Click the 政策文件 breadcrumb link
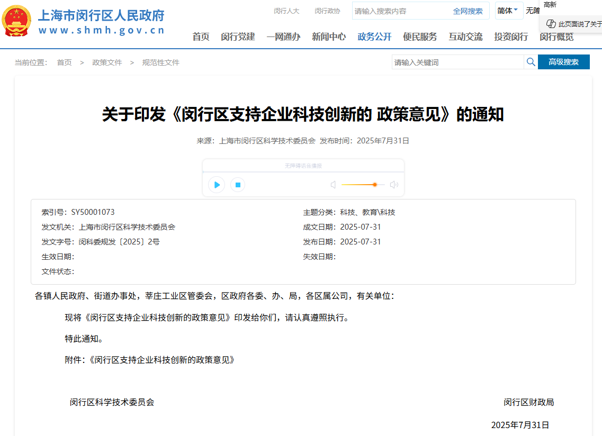The image size is (602, 436). click(x=106, y=62)
